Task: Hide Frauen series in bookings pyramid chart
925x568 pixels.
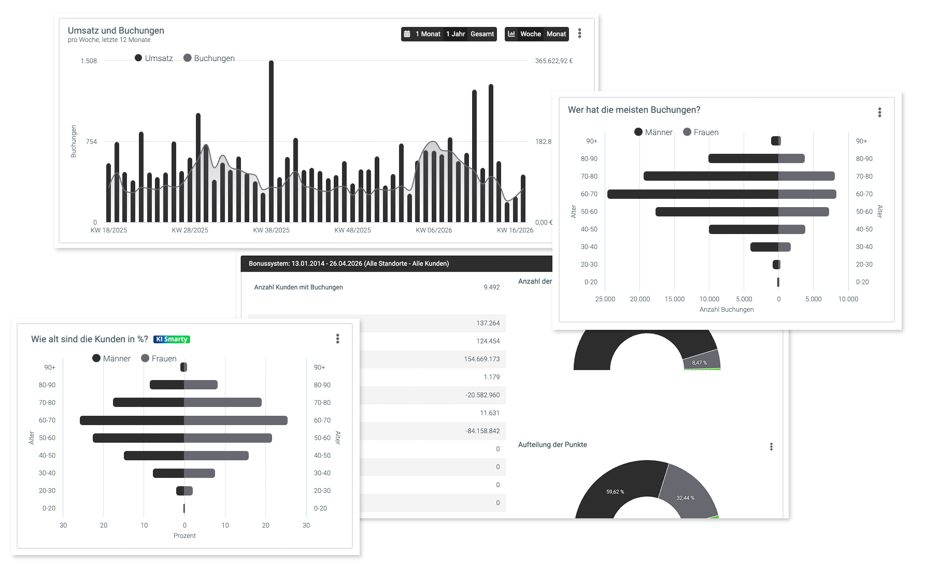Action: 701,132
